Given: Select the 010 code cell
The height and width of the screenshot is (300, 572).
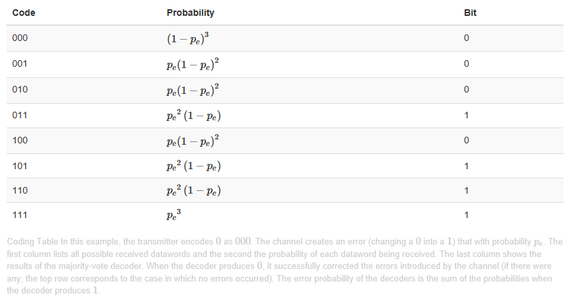Looking at the screenshot, I should tap(19, 89).
